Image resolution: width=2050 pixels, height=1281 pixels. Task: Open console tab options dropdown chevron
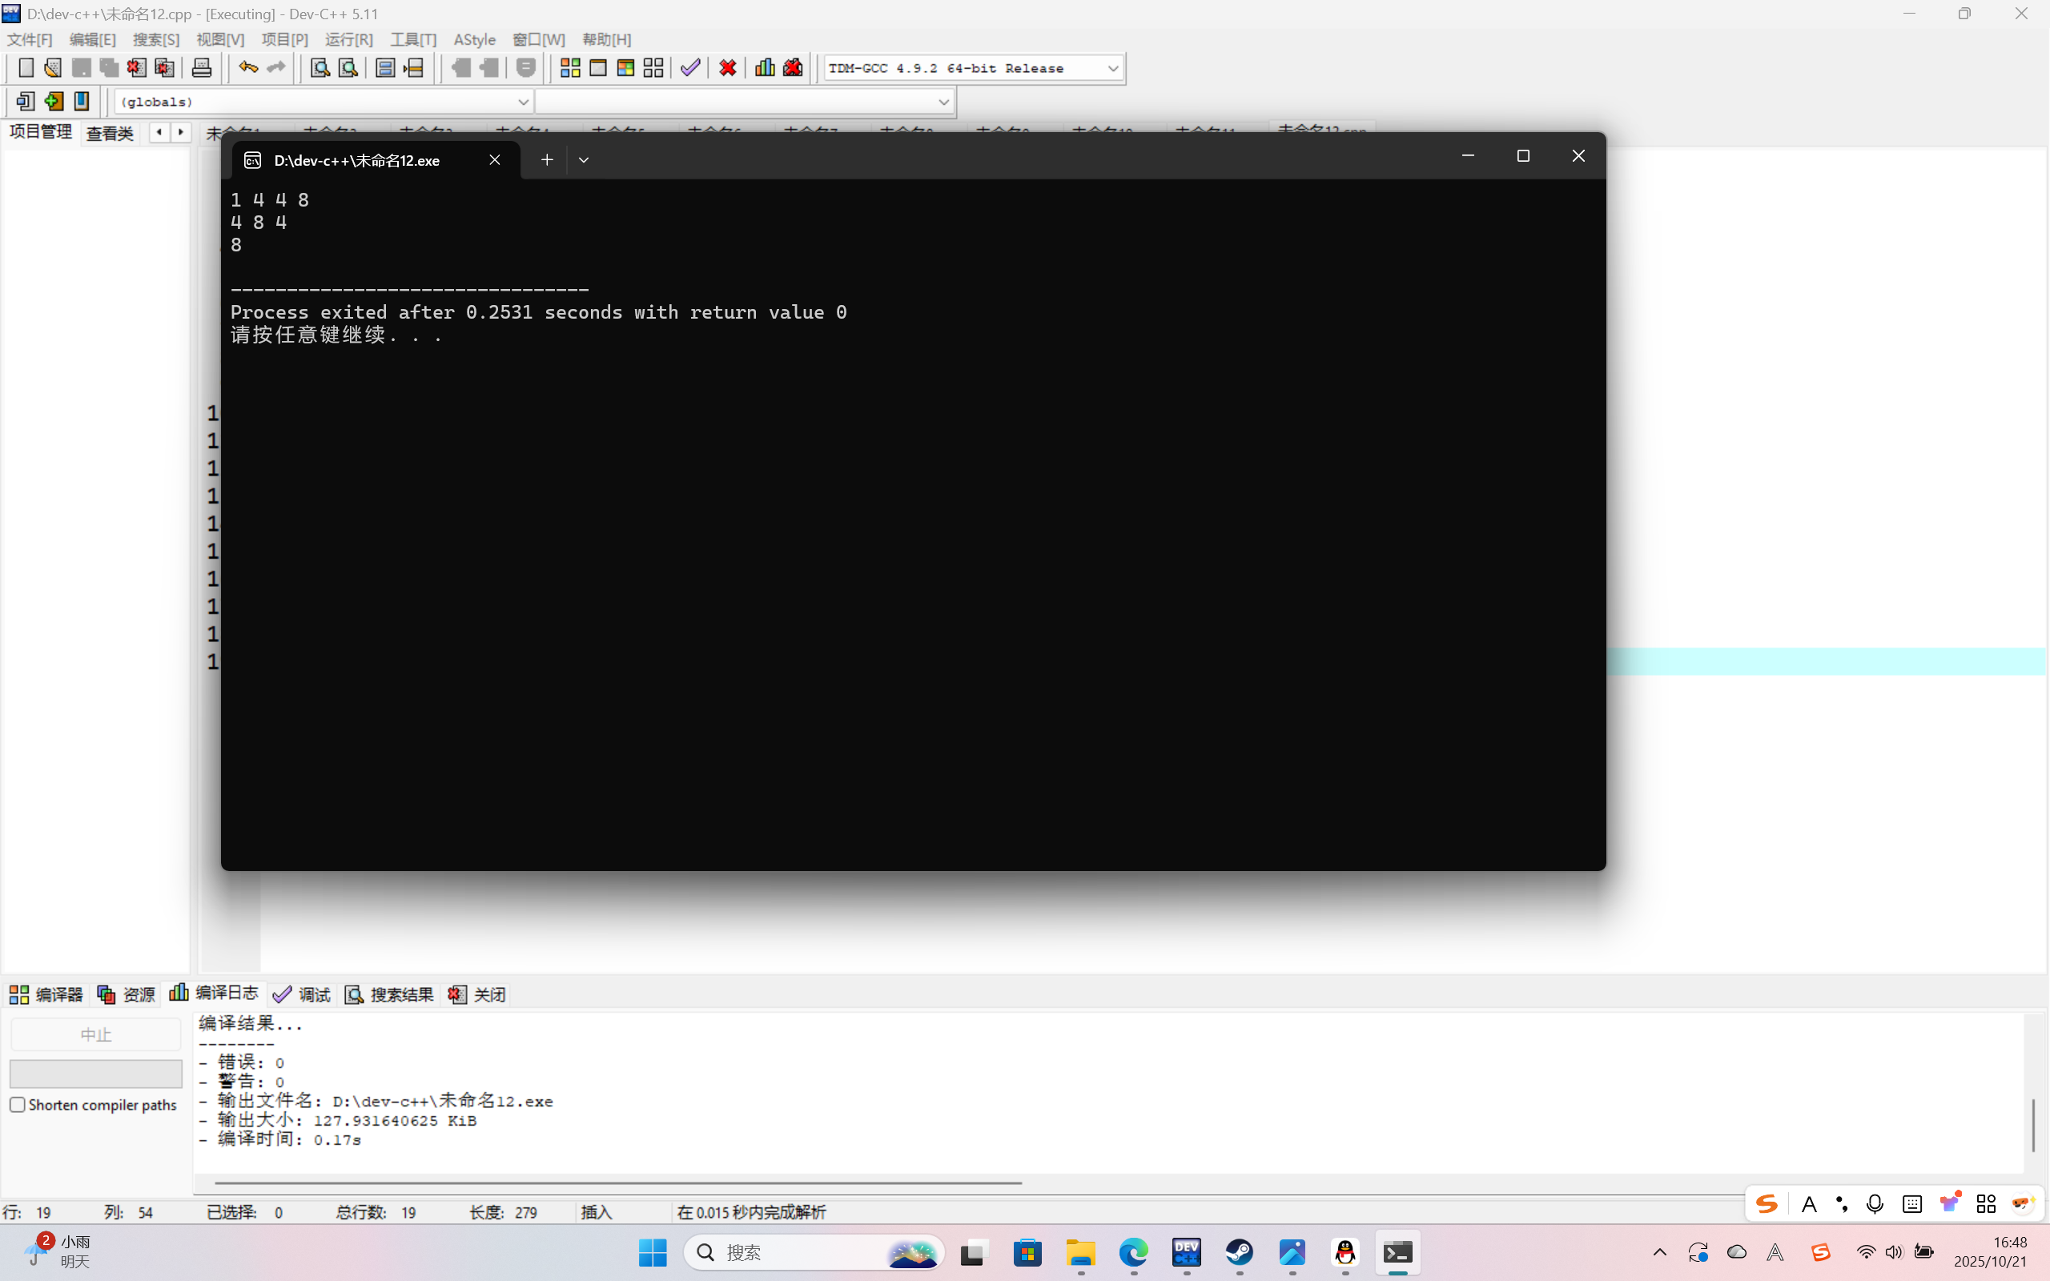tap(584, 159)
